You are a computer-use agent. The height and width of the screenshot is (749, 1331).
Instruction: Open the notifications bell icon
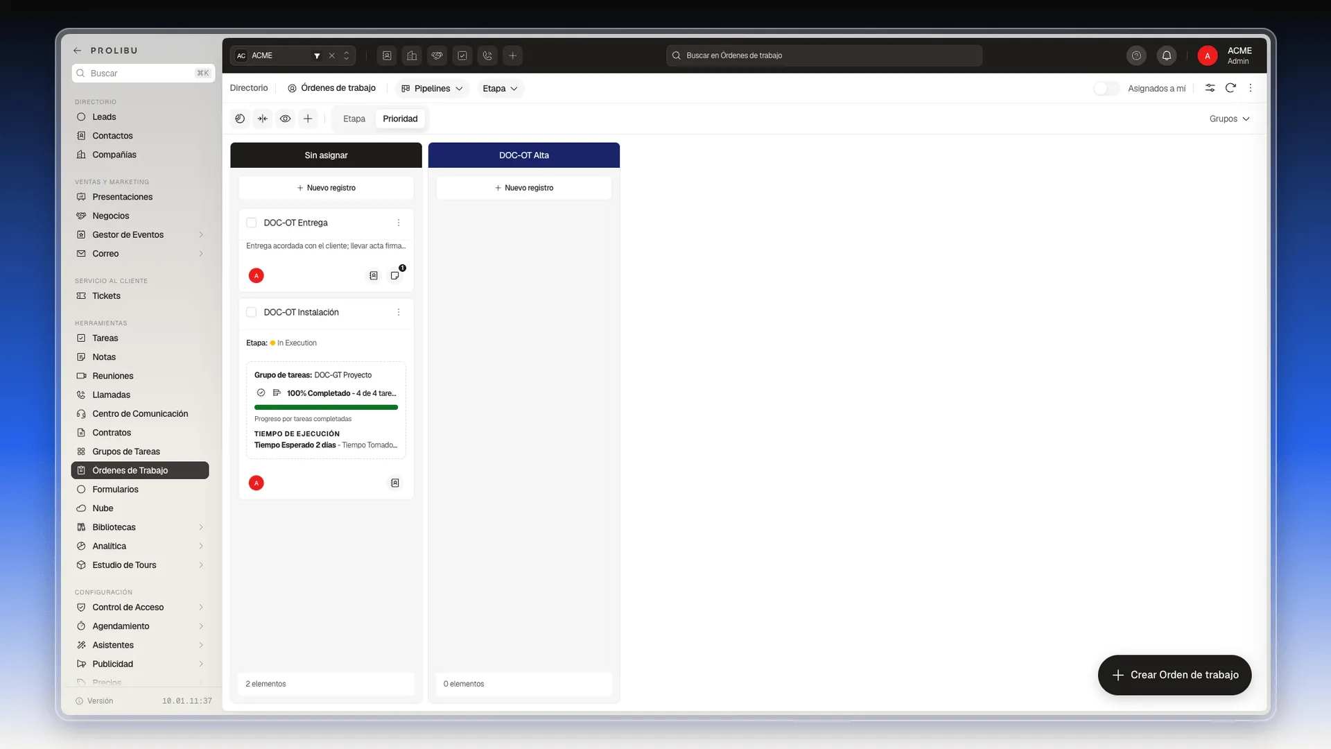tap(1167, 55)
